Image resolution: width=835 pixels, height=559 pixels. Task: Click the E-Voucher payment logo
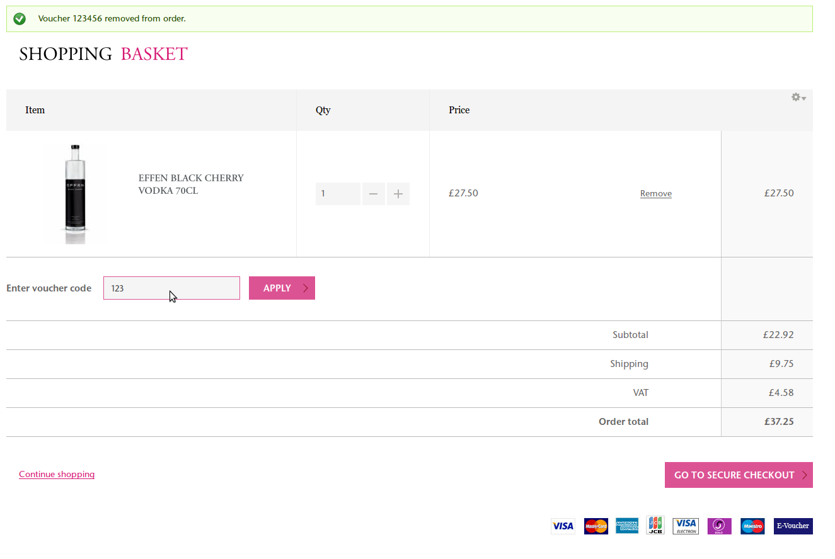coord(793,526)
